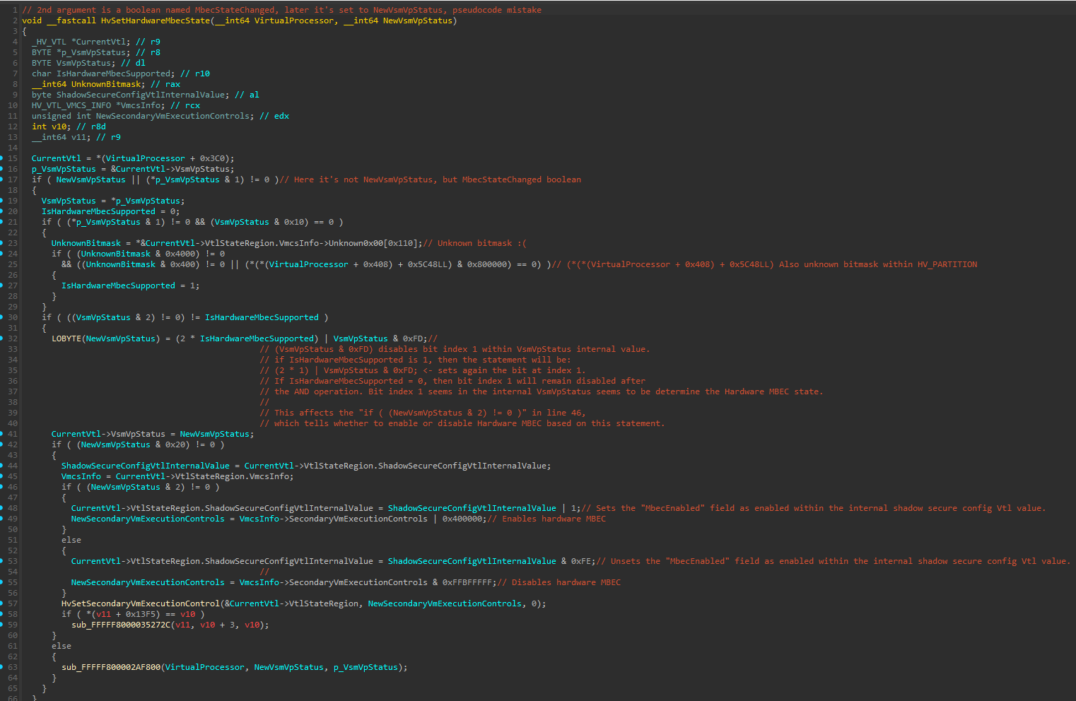Click the HvSetHardwareMbecState function name in the signature
This screenshot has width=1076, height=701.
(156, 20)
